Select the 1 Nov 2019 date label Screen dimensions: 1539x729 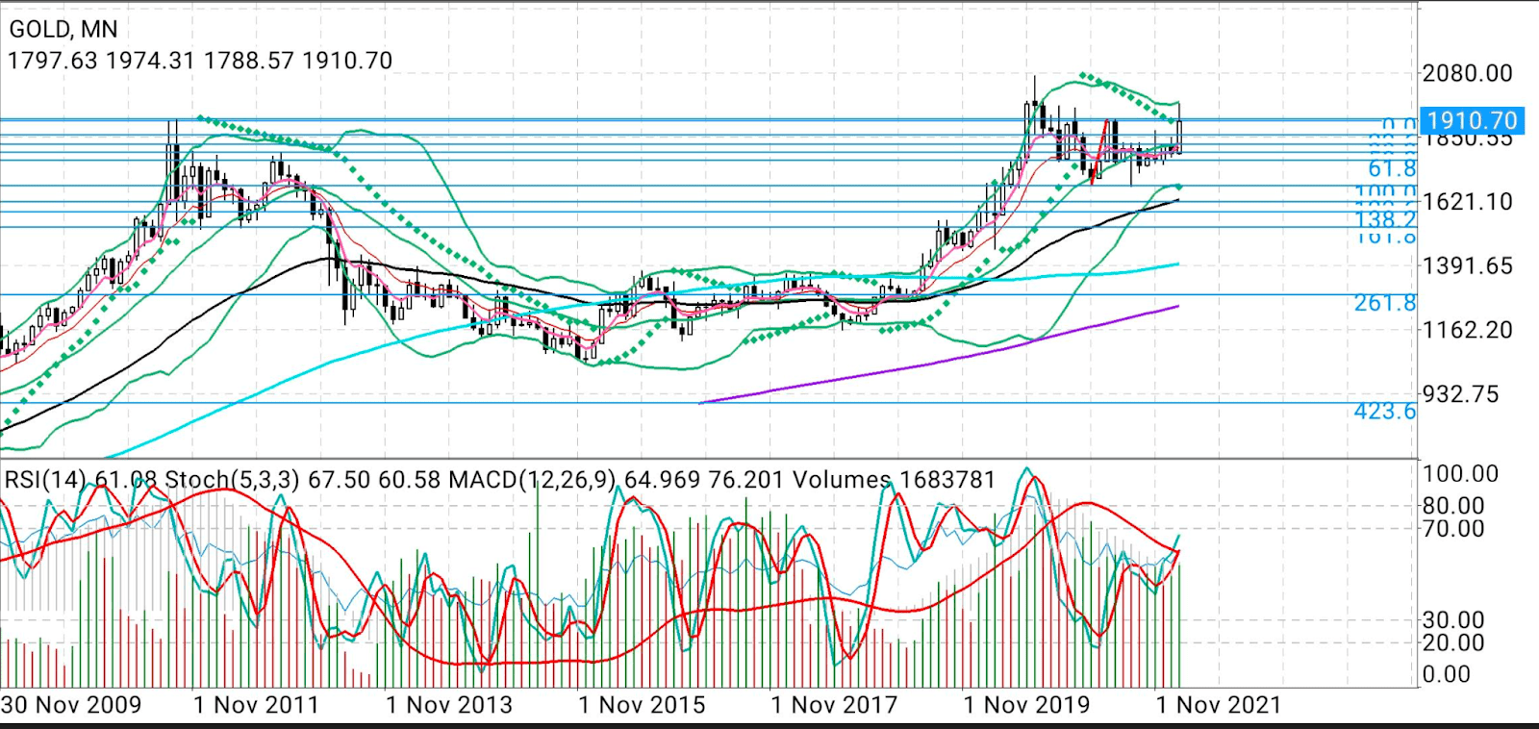pyautogui.click(x=1026, y=705)
